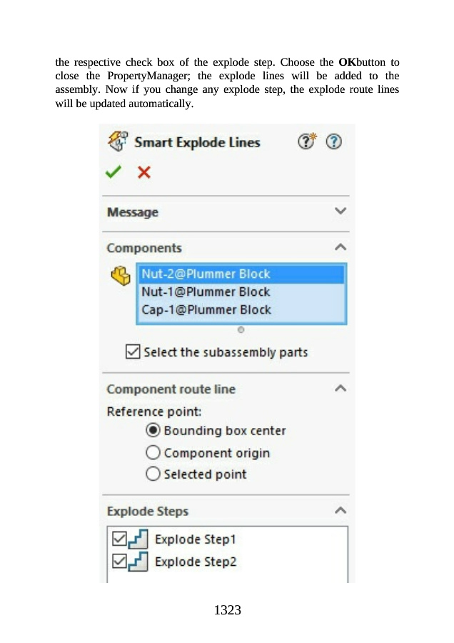The height and width of the screenshot is (643, 454).
Task: Click the help icon with orange star
Action: 307,141
